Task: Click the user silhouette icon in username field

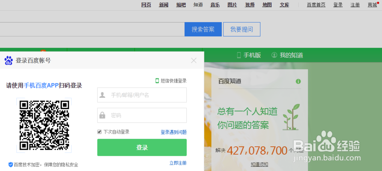Action: 102,95
